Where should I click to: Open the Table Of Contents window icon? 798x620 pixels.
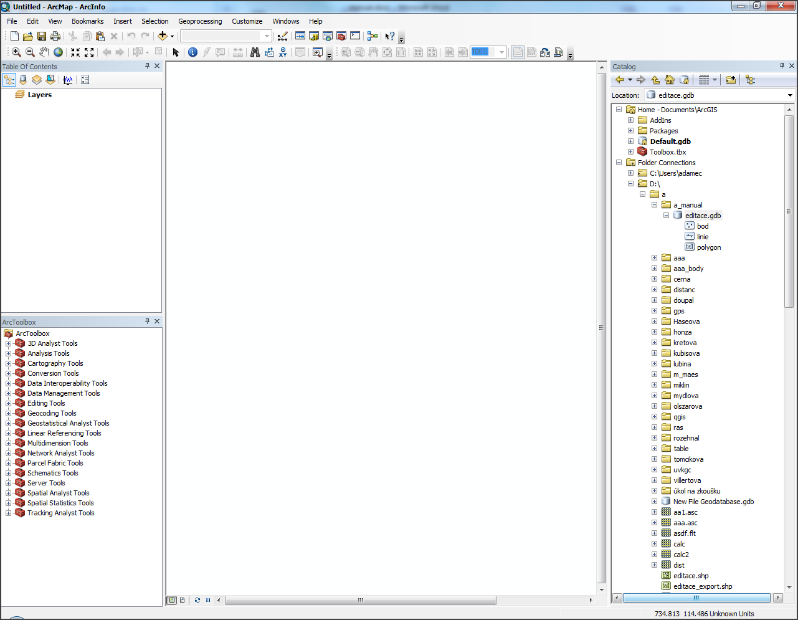tap(300, 36)
